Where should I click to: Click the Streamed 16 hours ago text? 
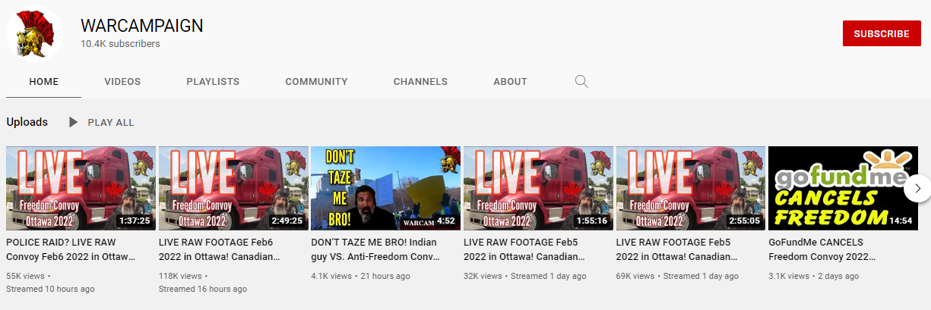click(x=203, y=289)
